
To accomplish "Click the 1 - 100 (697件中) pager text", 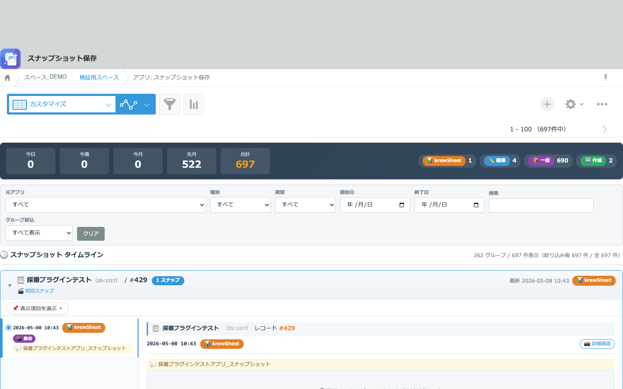I will coord(538,129).
